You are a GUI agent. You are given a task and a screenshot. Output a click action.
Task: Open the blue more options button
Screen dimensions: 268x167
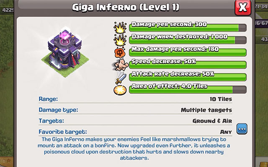click(242, 129)
